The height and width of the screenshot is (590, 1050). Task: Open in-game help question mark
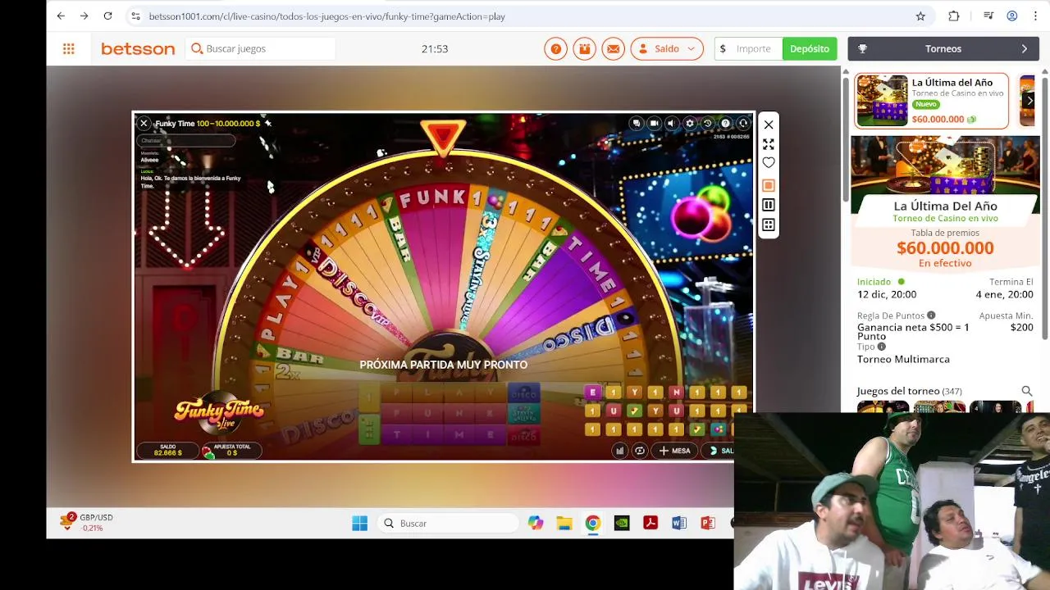pyautogui.click(x=725, y=123)
